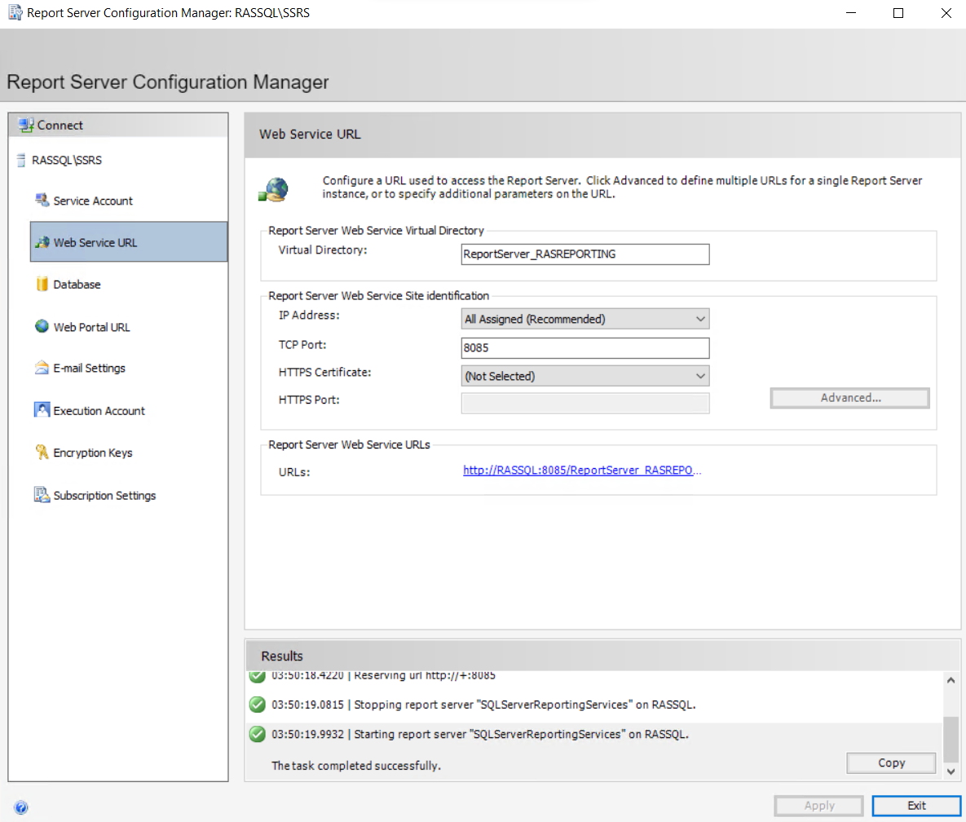
Task: Click the TCP Port input field
Action: click(584, 348)
